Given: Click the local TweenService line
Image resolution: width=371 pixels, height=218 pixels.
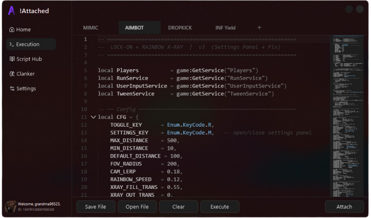Looking at the screenshot, I should pyautogui.click(x=186, y=94).
